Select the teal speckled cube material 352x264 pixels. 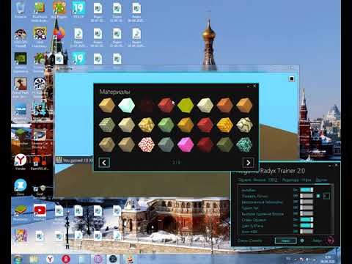pos(244,144)
